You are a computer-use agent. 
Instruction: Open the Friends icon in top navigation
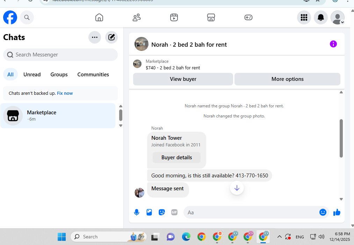[137, 17]
